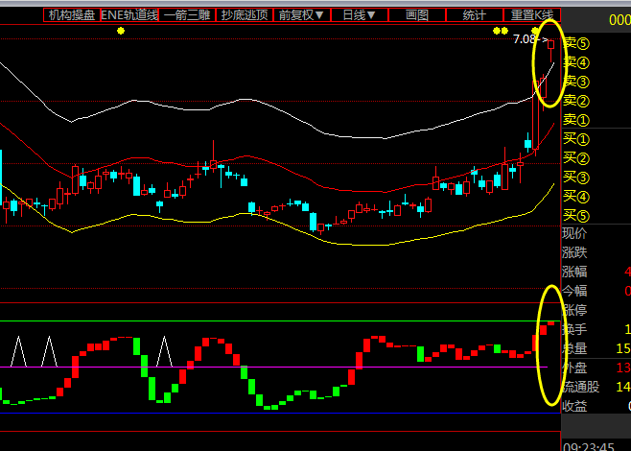The image size is (631, 451).
Task: Select the 卖⑤ ask level row
Action: [x=575, y=43]
